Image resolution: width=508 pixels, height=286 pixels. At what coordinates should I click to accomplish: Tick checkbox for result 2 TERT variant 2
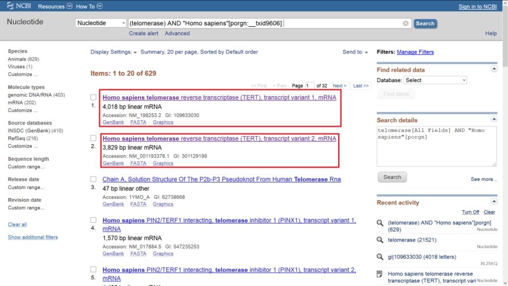(93, 138)
